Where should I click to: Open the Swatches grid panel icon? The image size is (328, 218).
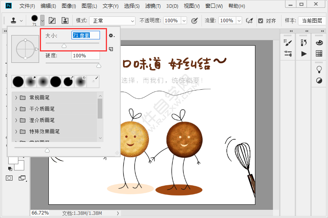319,54
